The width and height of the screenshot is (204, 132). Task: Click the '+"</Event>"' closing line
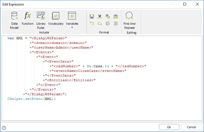tap(48, 85)
